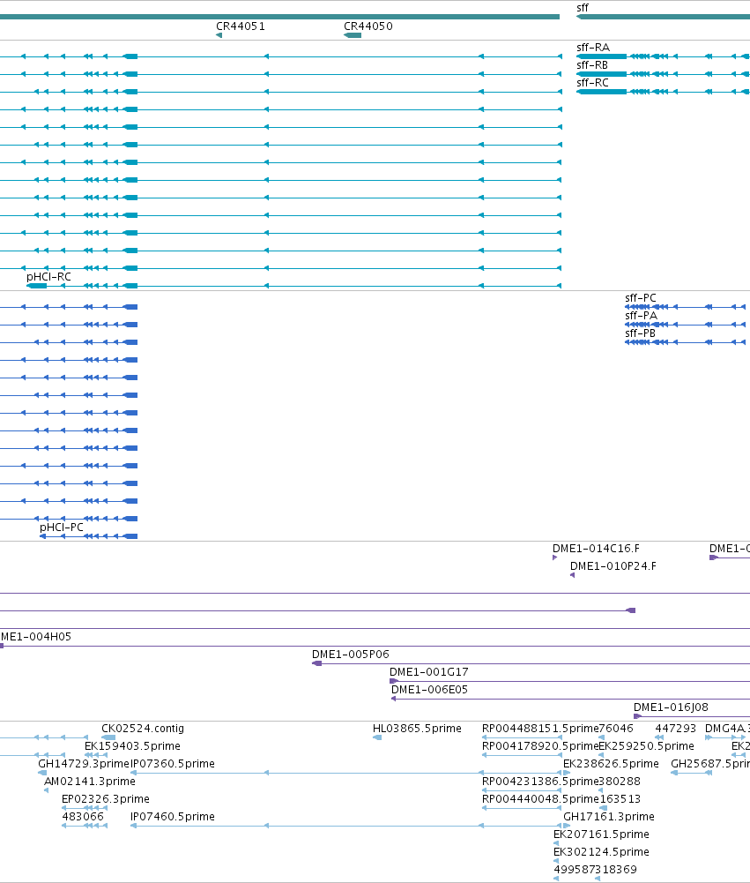The height and width of the screenshot is (883, 750).
Task: Select the RP004178920.5prime EST label
Action: pos(540,746)
